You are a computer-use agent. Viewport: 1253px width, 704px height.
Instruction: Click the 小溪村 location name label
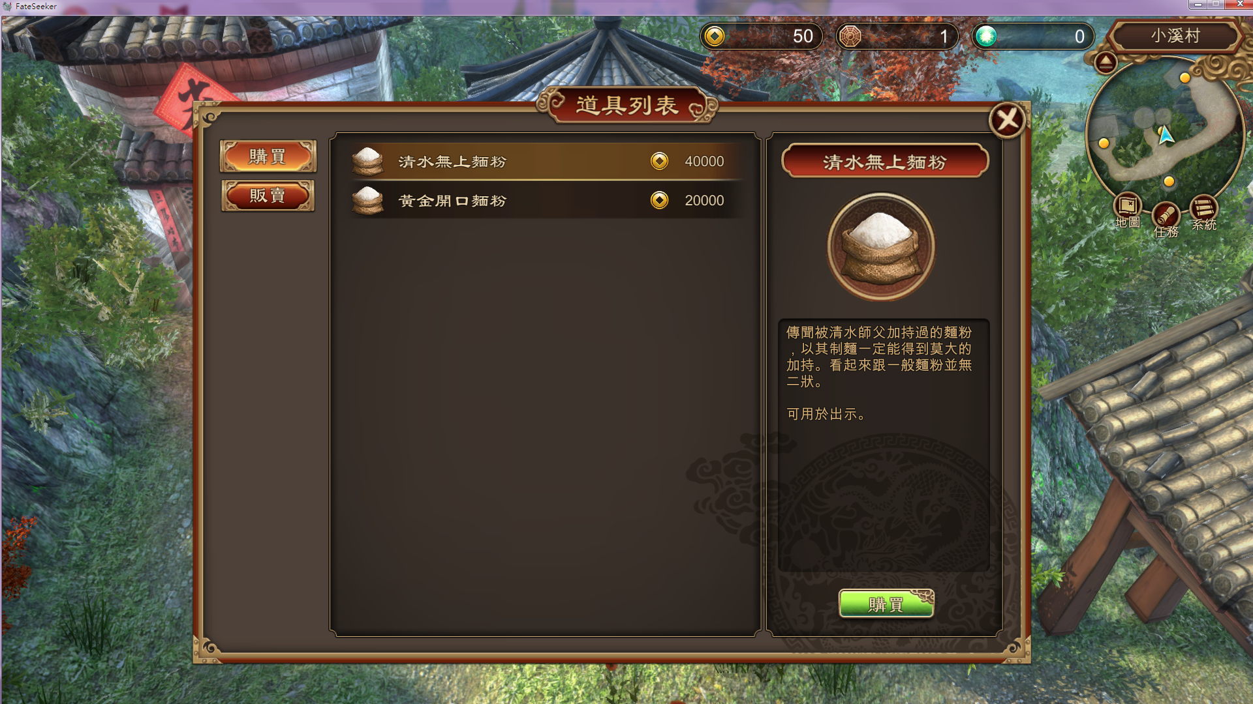[1175, 36]
